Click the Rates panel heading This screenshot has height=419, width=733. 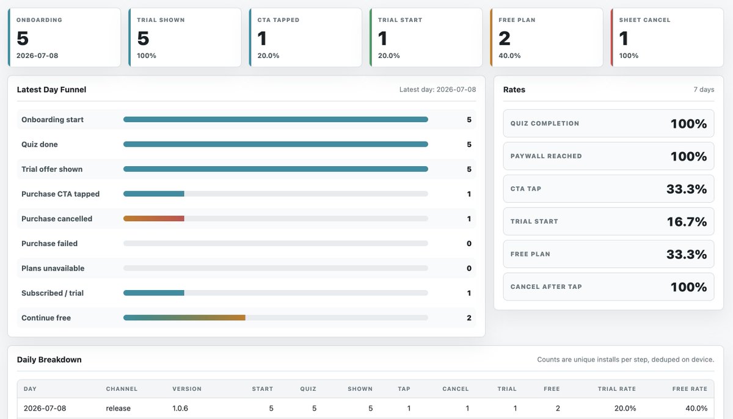pyautogui.click(x=514, y=90)
